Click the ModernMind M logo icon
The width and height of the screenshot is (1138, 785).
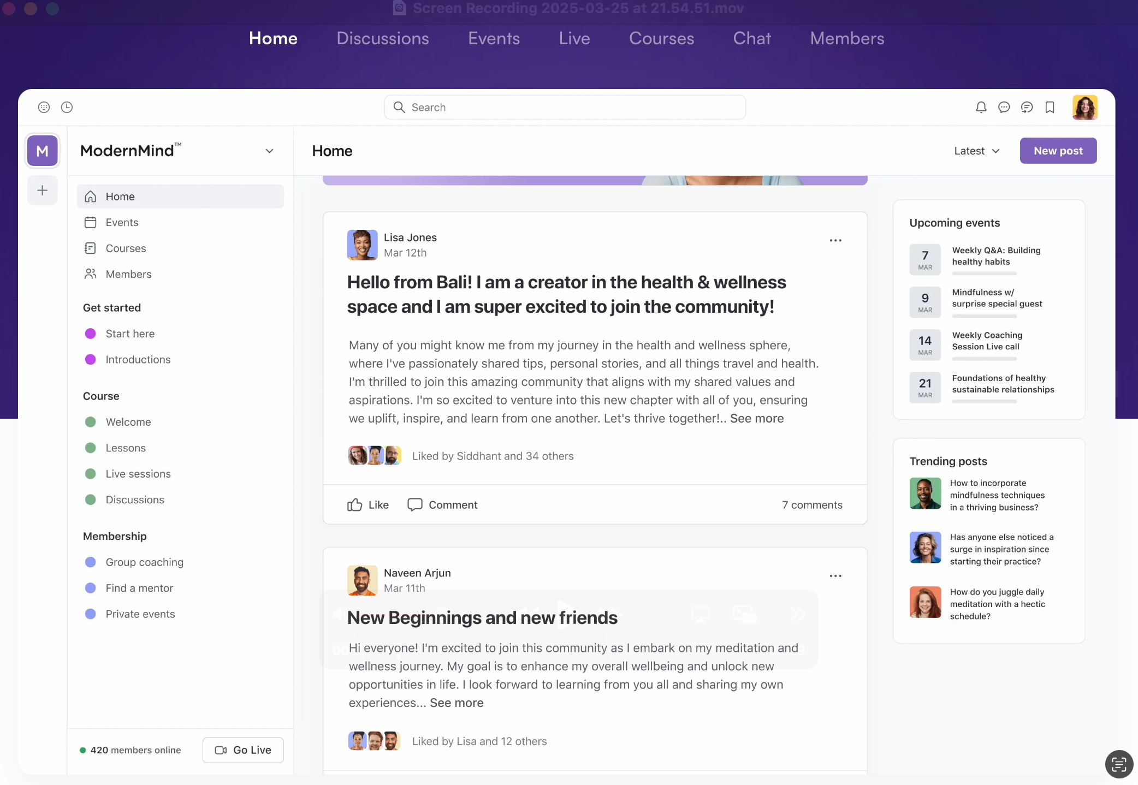point(43,151)
